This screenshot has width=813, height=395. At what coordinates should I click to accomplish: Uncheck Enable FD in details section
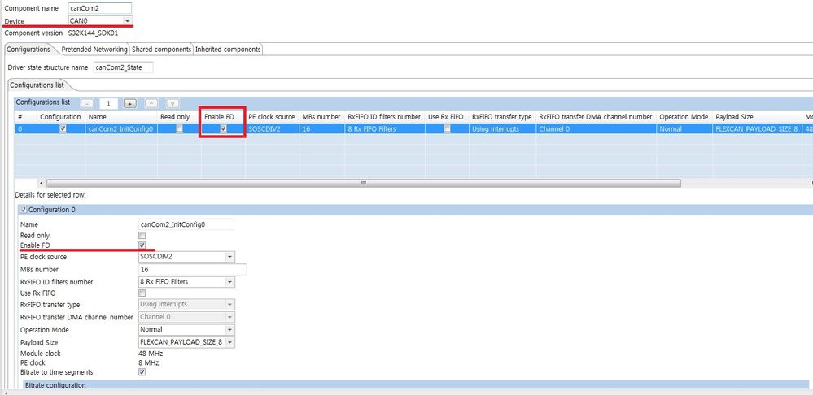tap(142, 245)
